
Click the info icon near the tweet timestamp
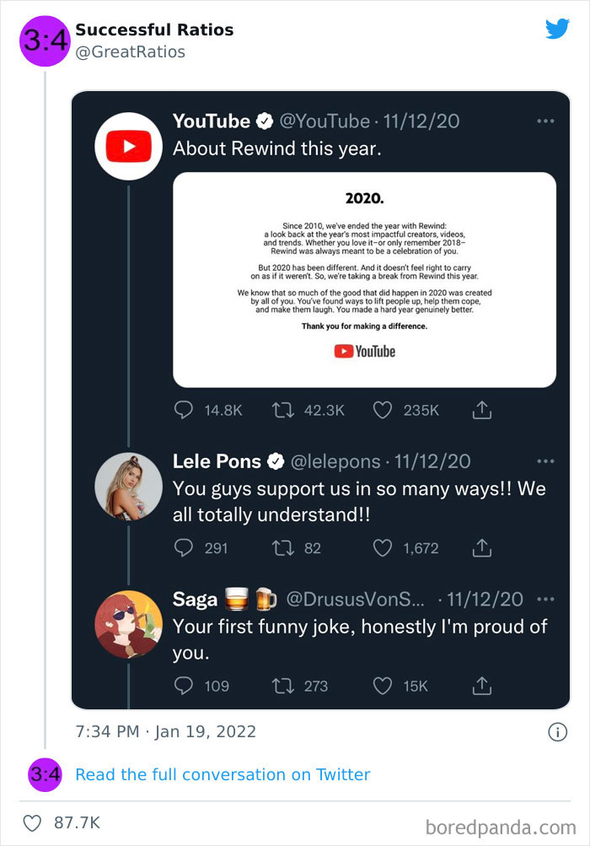pos(557,733)
